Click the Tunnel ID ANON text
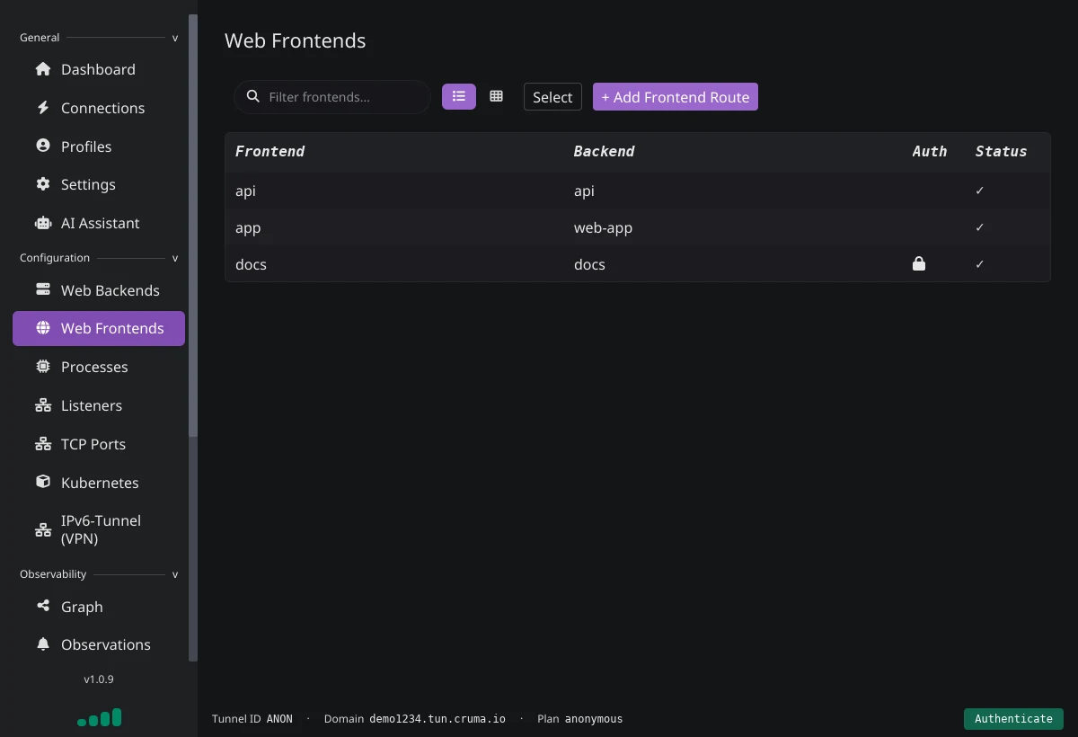 click(x=252, y=719)
